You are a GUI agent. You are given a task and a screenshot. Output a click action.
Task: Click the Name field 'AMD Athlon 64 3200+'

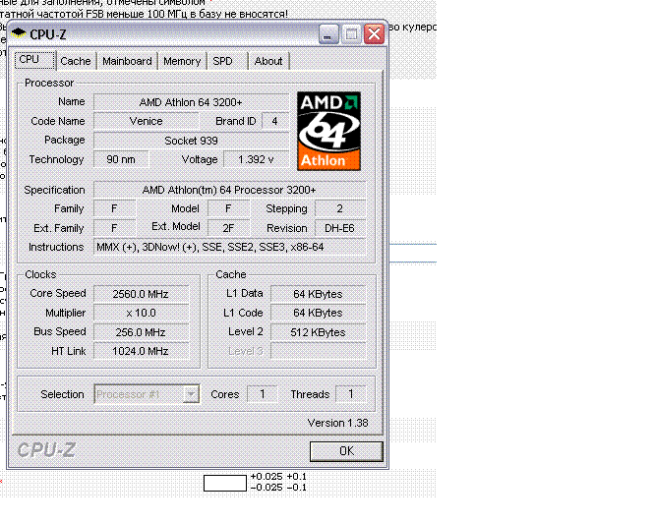tap(191, 102)
